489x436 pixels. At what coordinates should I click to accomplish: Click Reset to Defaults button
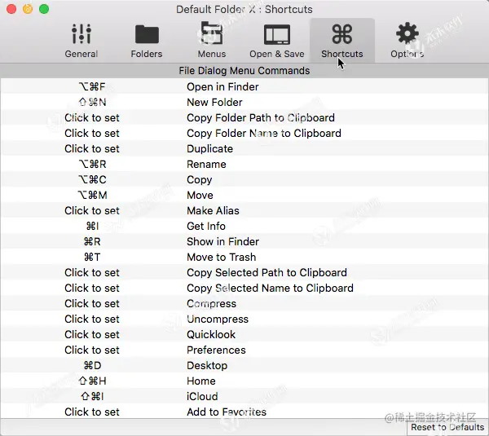447,427
